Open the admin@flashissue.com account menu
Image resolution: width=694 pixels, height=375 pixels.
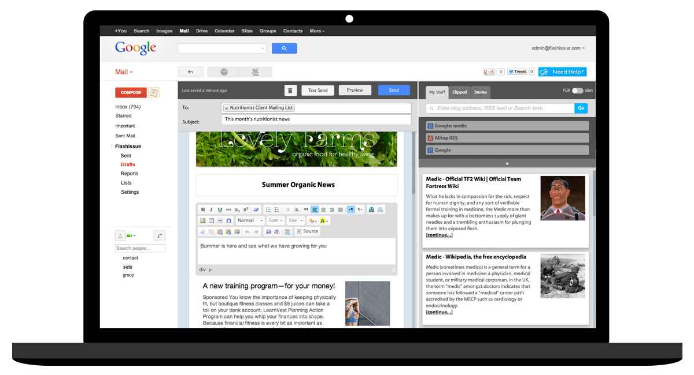558,48
